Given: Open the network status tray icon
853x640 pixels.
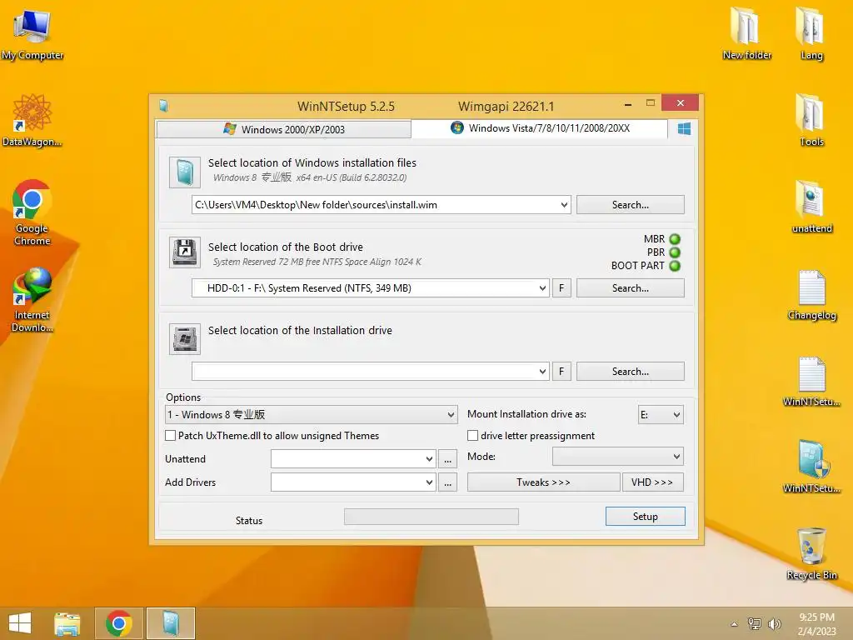Looking at the screenshot, I should (x=754, y=623).
